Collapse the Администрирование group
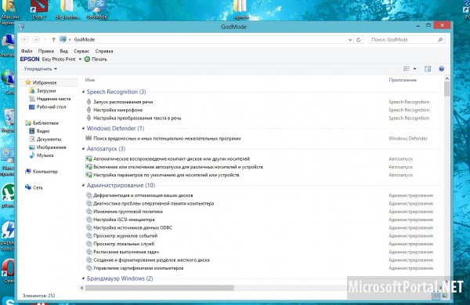Screen dimensions: 470x305 click(83, 185)
